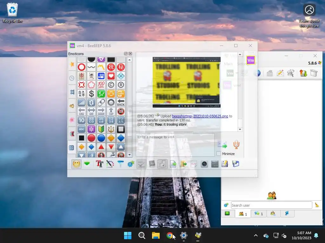Switch to the pink flower emoticon category
The image size is (325, 243).
click(x=72, y=120)
